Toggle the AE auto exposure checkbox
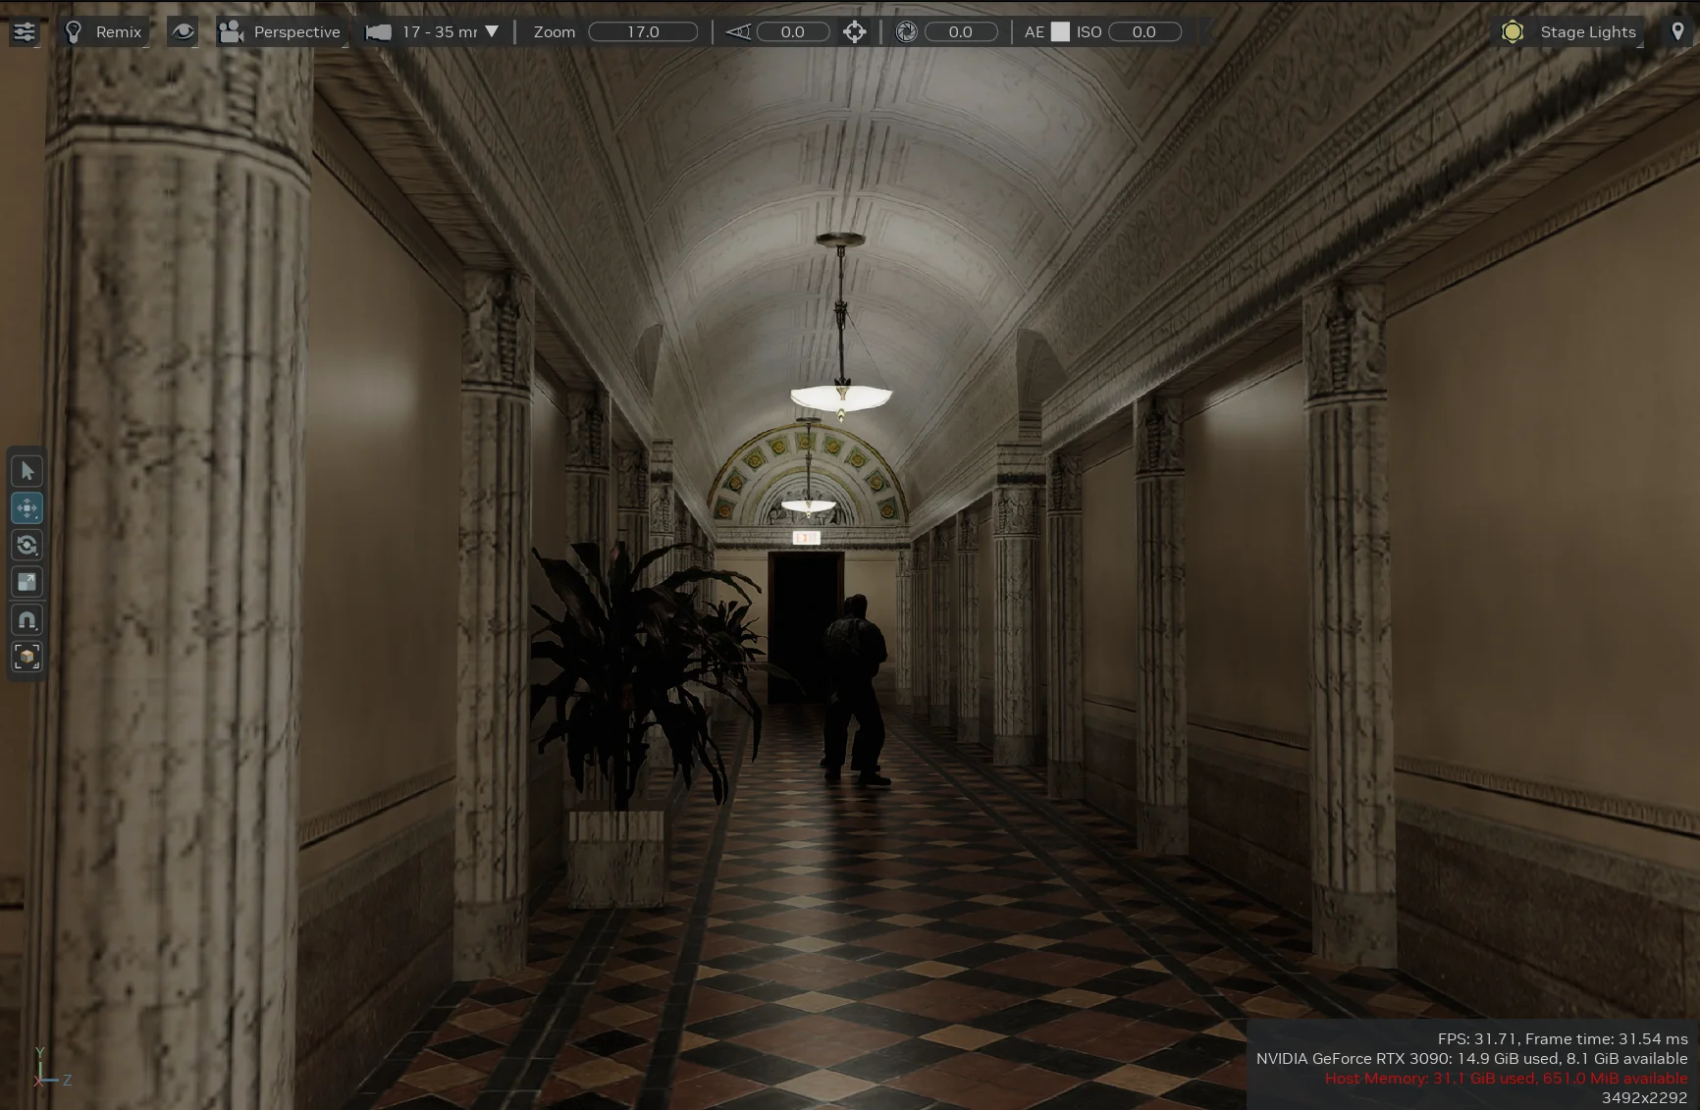 click(1060, 31)
